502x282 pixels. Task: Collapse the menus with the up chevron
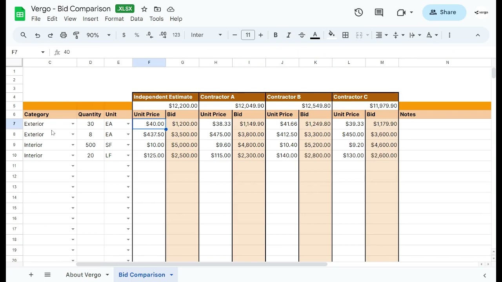[x=478, y=35]
